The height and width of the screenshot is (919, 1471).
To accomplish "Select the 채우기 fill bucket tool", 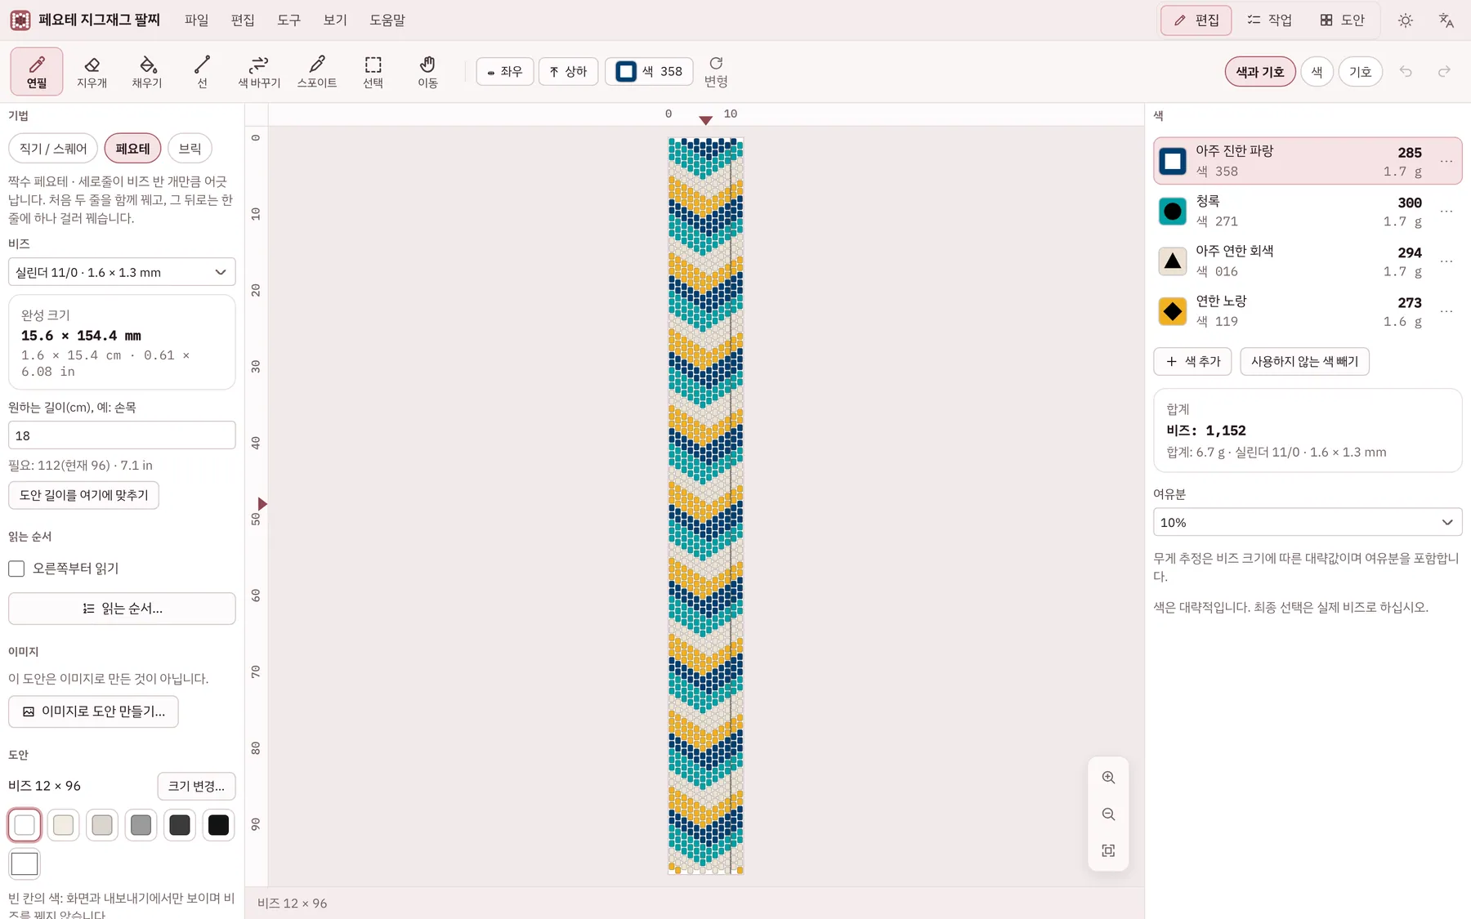I will click(x=147, y=72).
